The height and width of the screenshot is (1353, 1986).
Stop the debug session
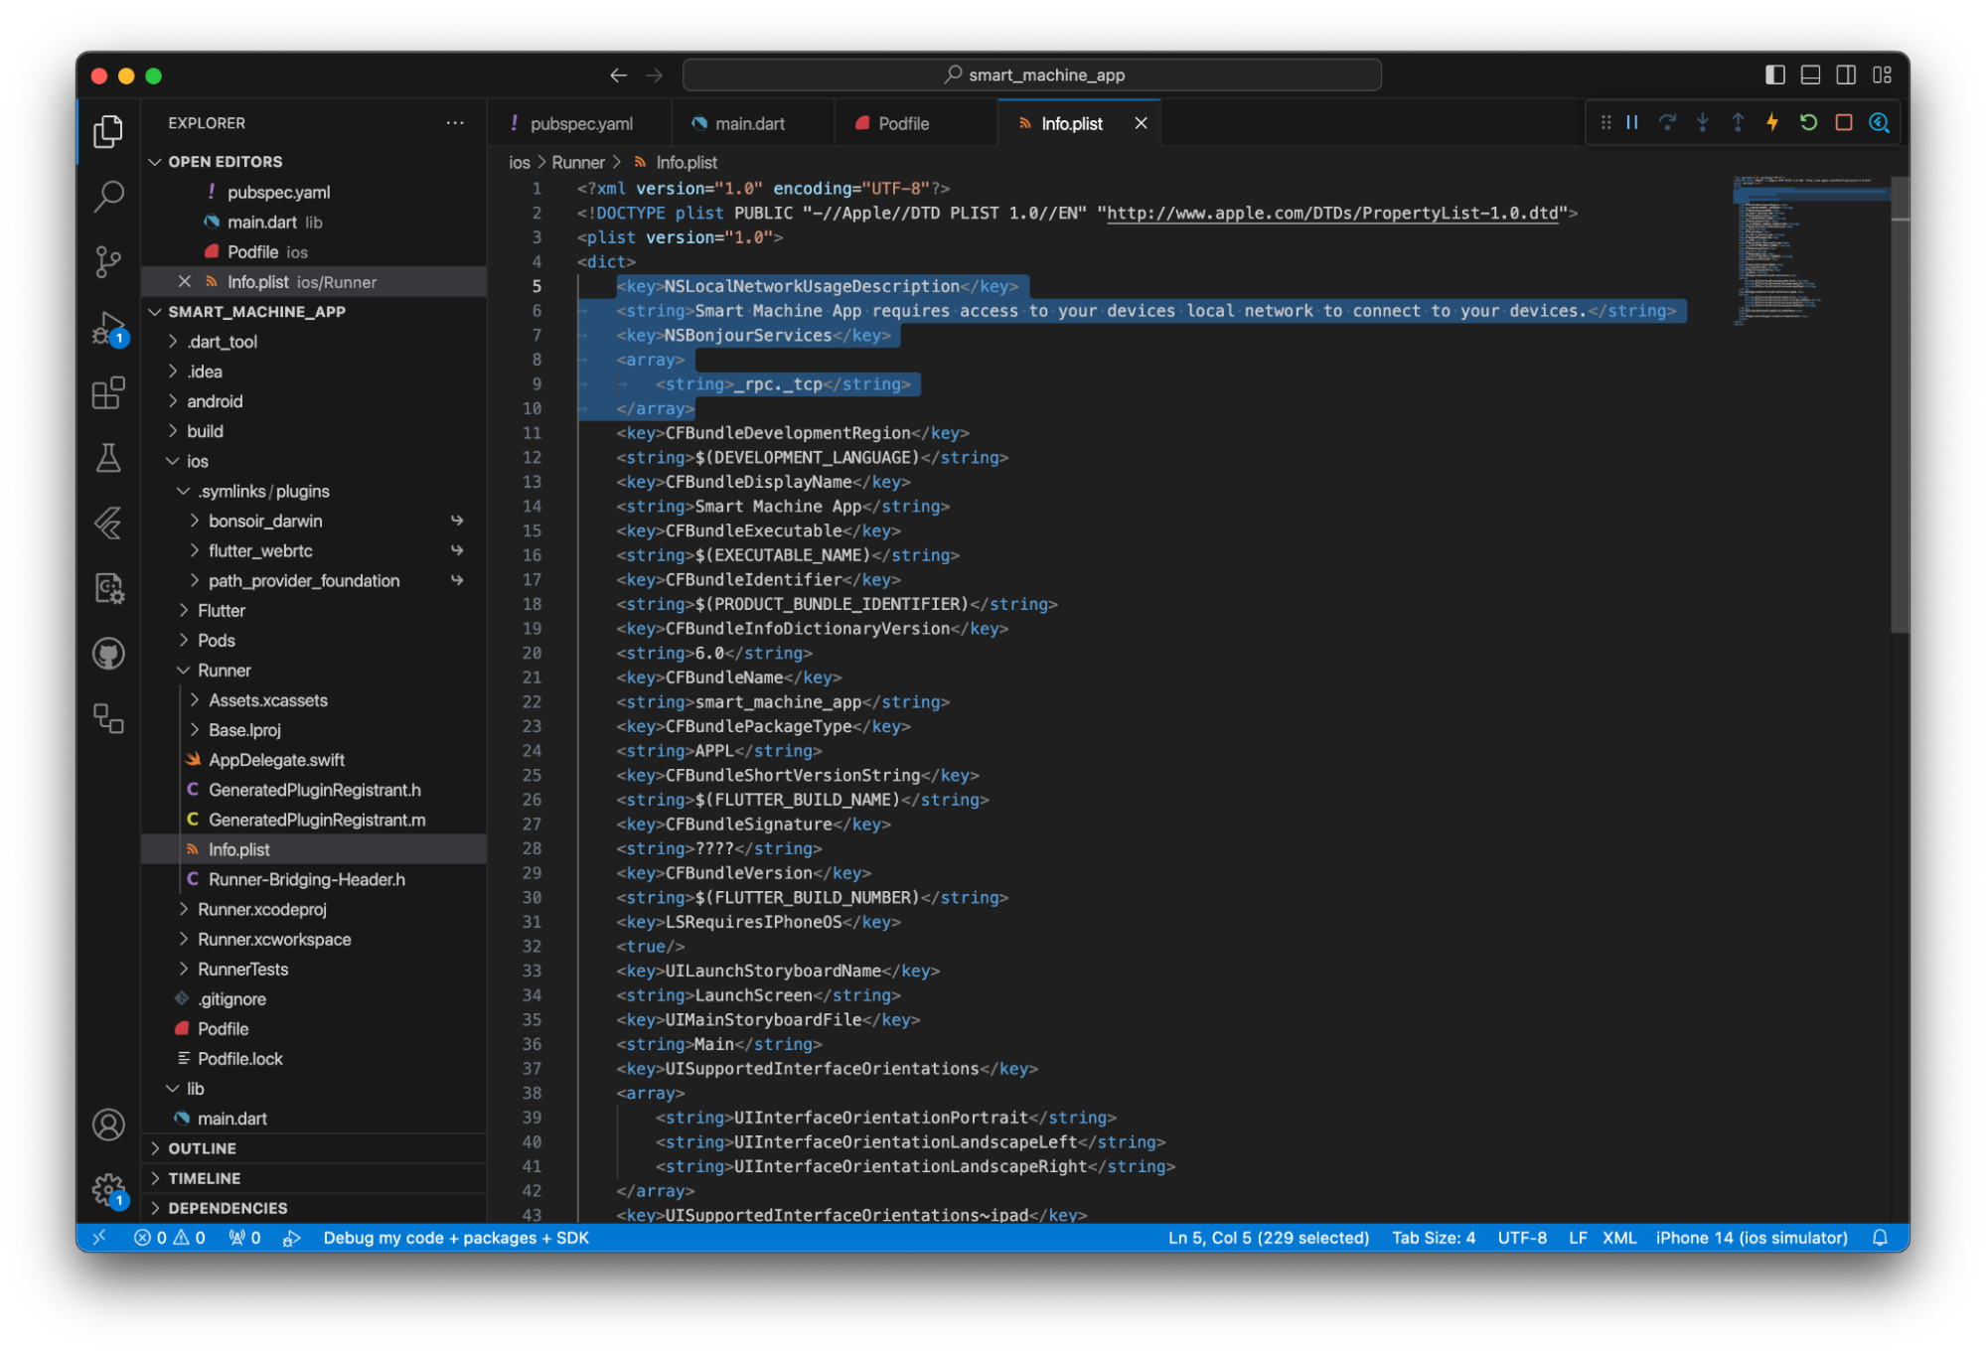(x=1844, y=122)
